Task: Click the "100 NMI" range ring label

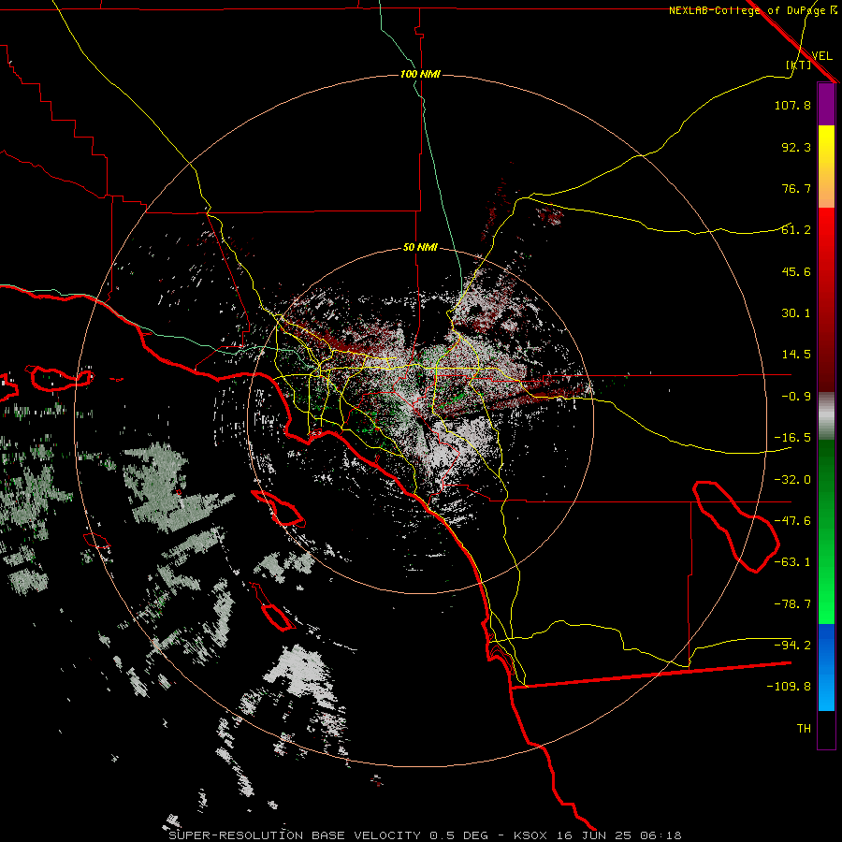Action: [420, 74]
